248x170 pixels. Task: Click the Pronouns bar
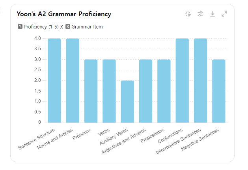coord(91,91)
